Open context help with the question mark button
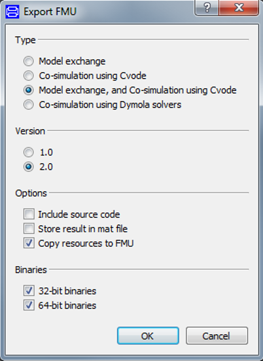 [x=207, y=8]
